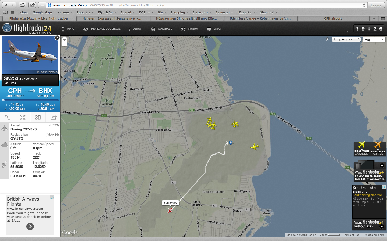Click the share flight icon
The height and width of the screenshot is (241, 387).
[x=53, y=118]
